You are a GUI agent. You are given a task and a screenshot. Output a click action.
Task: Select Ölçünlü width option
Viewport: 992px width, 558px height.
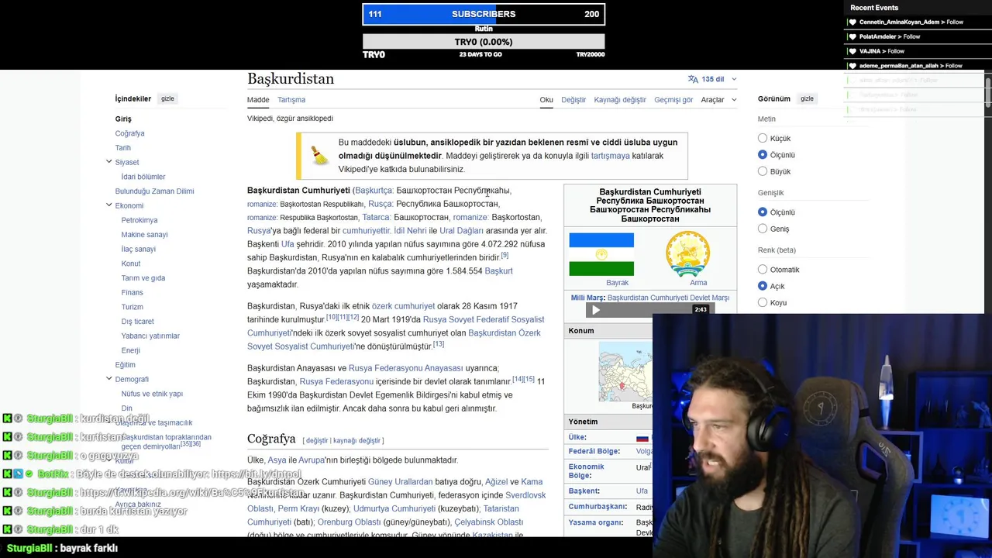coord(763,212)
